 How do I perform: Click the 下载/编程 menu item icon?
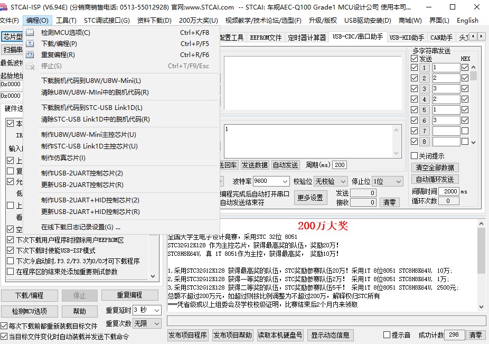[30, 44]
